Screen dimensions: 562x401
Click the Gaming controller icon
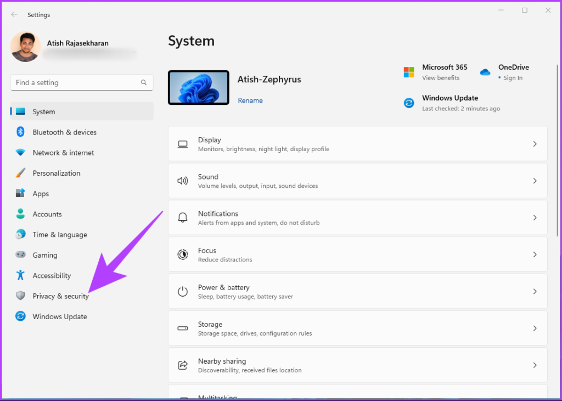[x=20, y=255]
